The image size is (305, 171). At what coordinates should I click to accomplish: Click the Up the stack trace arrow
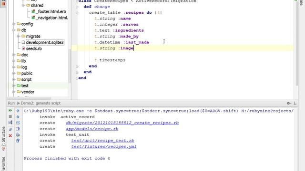[x=18, y=111]
